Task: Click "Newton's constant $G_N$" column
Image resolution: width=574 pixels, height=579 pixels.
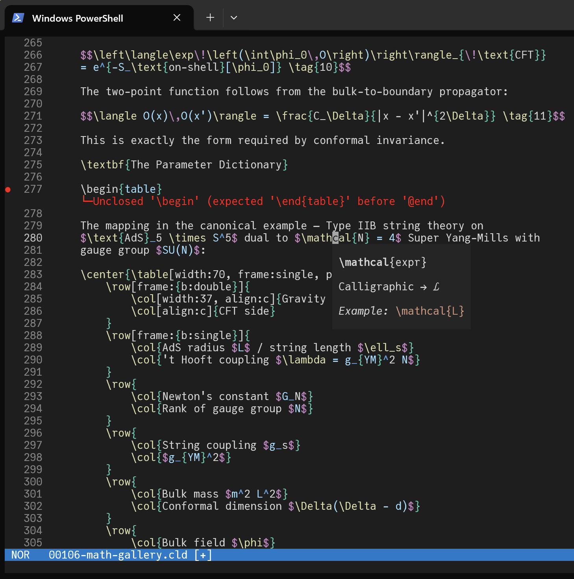Action: [x=222, y=396]
